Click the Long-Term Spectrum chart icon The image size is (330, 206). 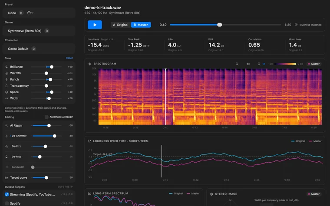coord(89,193)
